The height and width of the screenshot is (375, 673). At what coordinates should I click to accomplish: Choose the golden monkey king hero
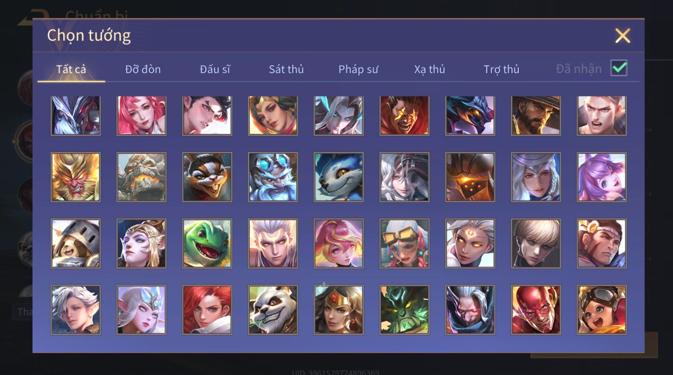76,177
